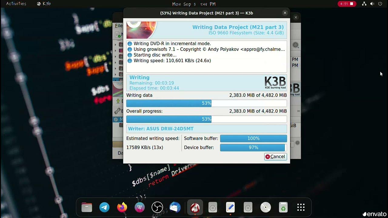Open power icon in top bar
Viewport: 388px width, 218px height.
[x=380, y=4]
